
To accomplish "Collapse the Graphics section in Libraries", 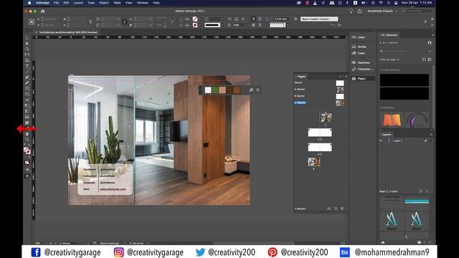I will point(381,107).
